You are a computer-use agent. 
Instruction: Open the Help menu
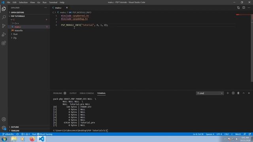click(62, 2)
